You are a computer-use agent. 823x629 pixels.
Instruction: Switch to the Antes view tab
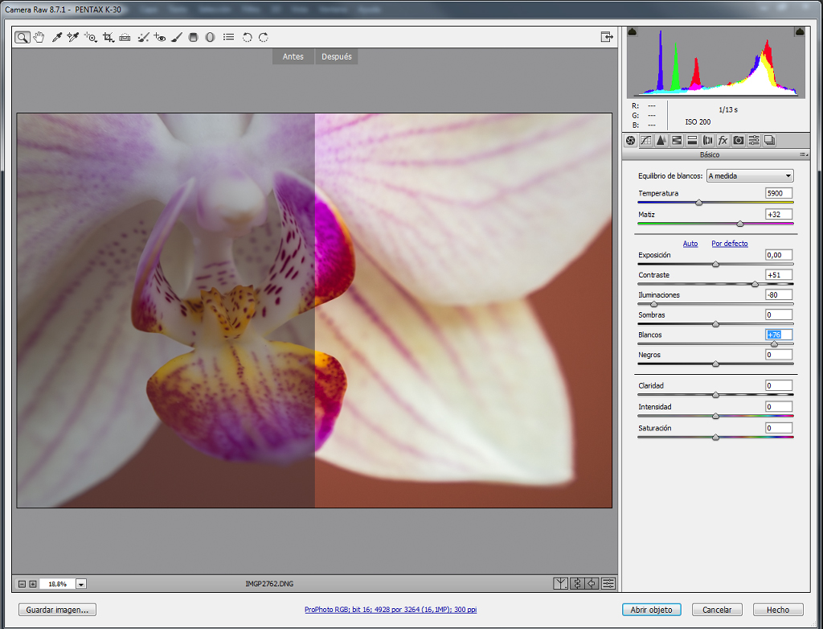(x=293, y=57)
